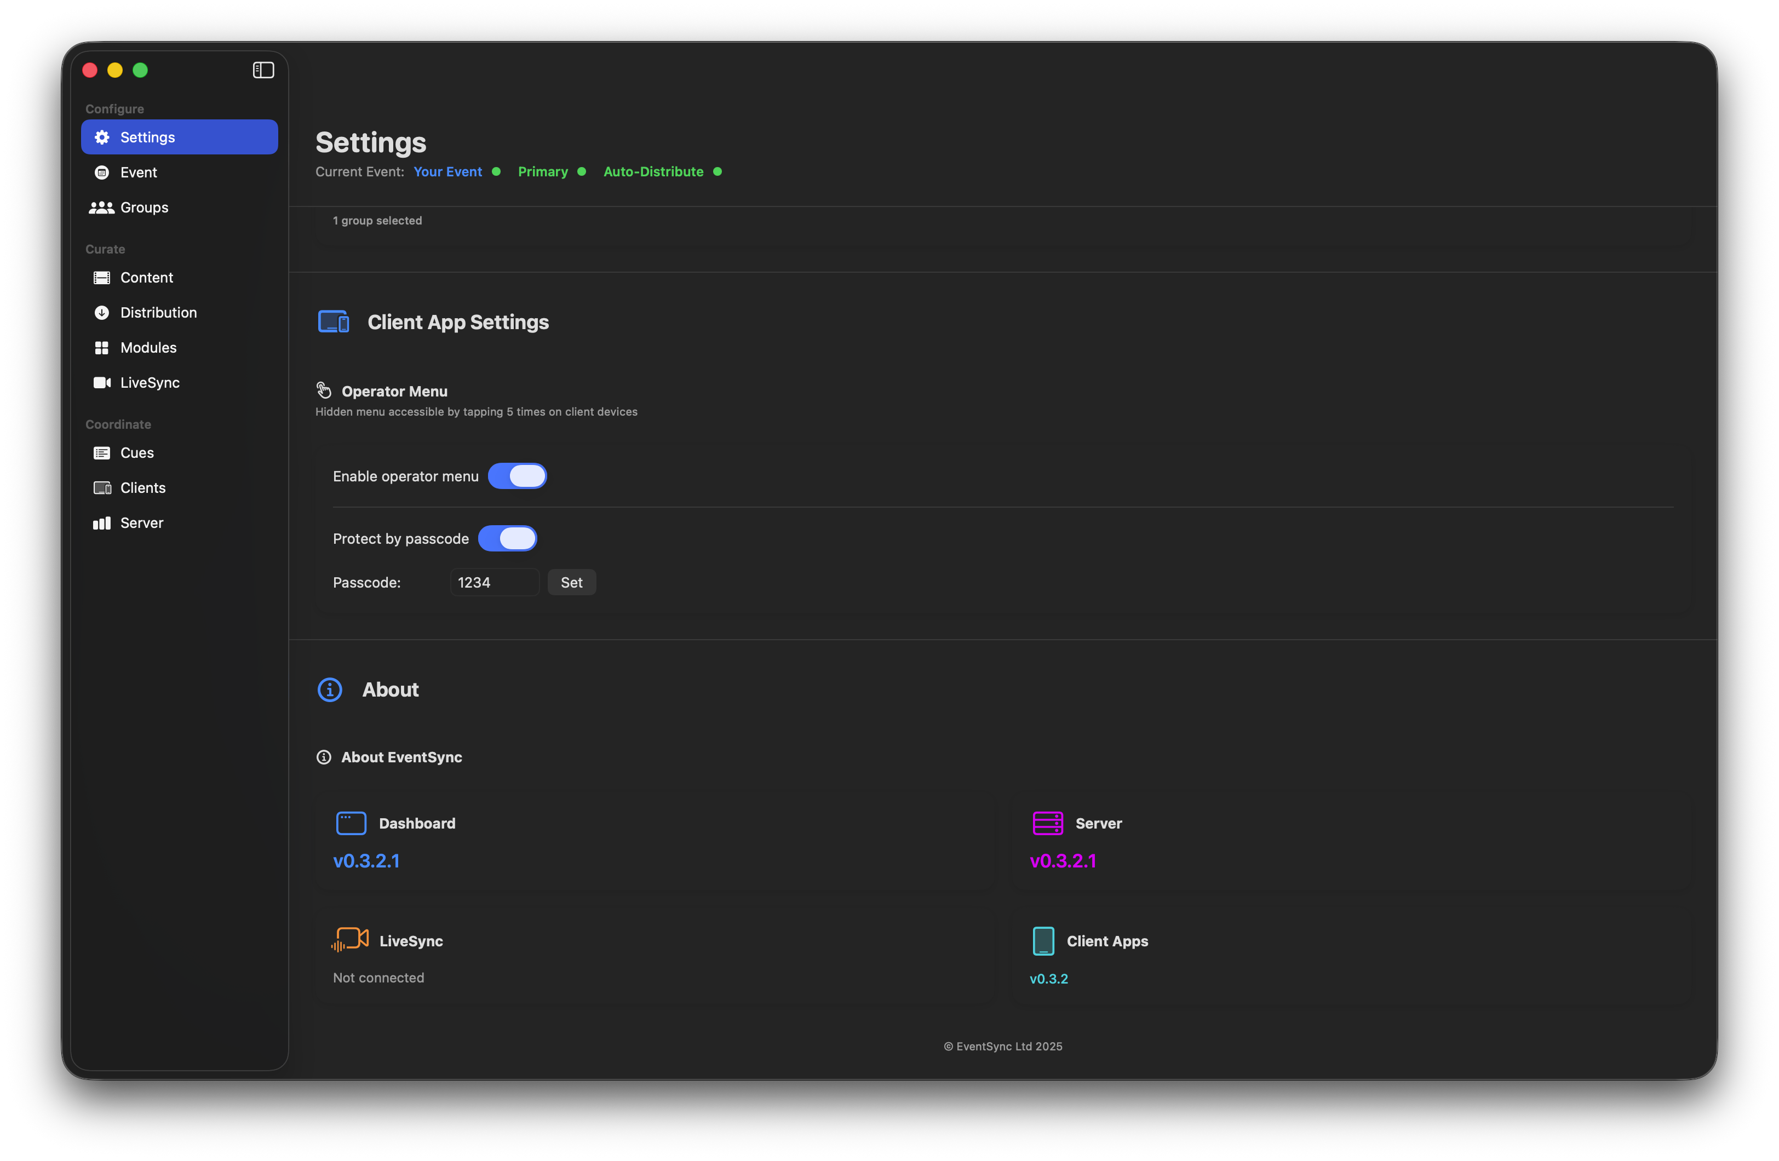Switch to the Event section

tap(138, 172)
